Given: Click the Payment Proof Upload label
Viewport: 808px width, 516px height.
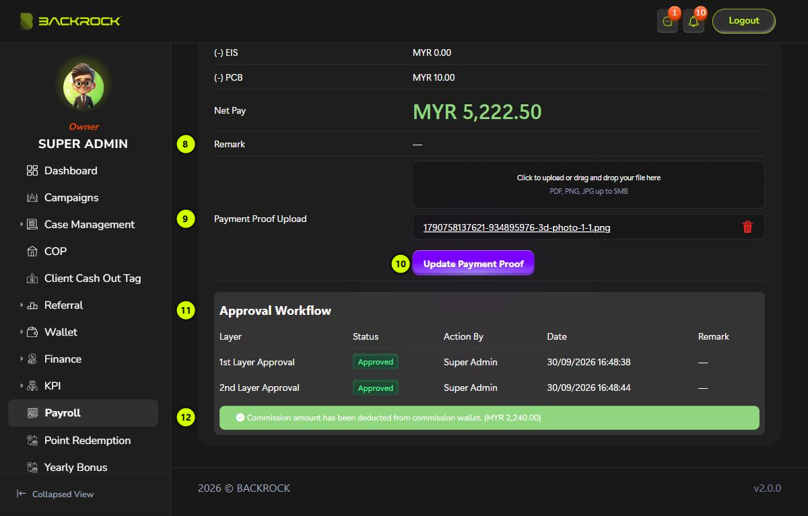Looking at the screenshot, I should (260, 219).
